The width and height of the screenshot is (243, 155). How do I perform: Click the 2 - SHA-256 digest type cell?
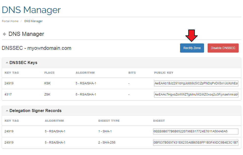(107, 143)
